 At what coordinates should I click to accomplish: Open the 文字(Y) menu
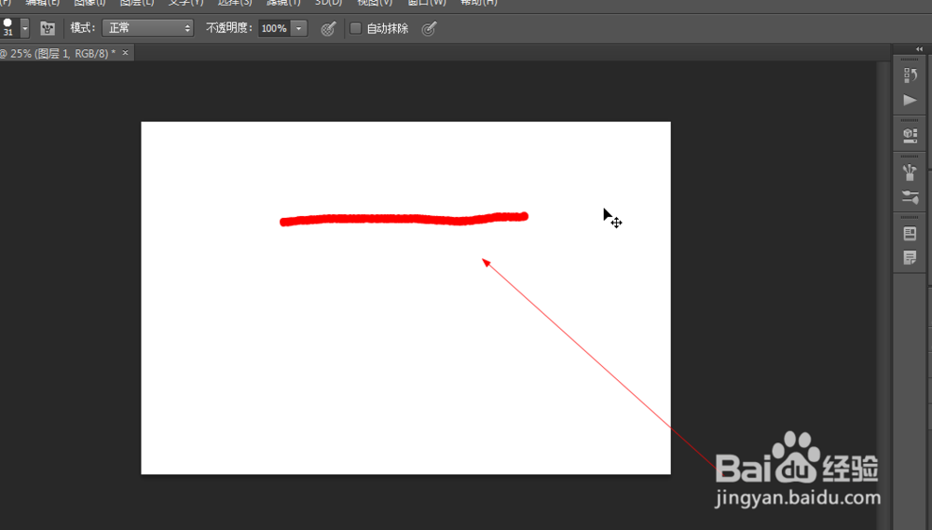tap(185, 3)
